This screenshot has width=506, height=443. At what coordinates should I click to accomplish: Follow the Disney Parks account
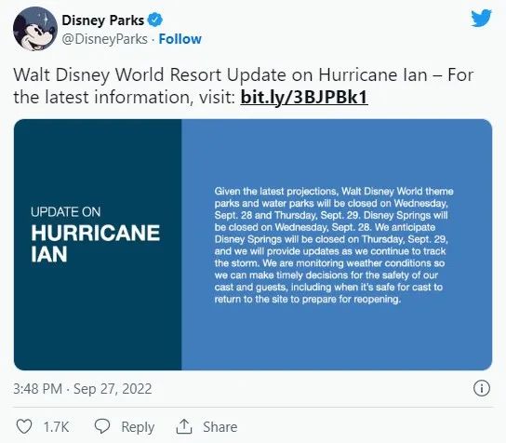click(x=180, y=39)
